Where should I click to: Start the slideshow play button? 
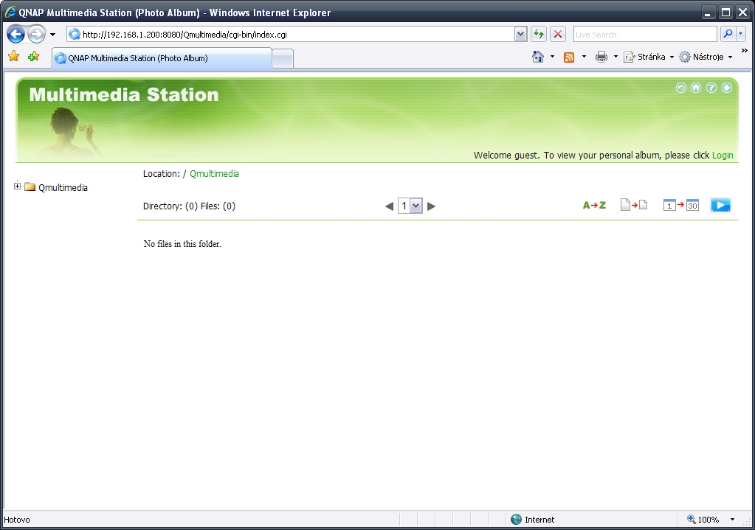[x=720, y=205]
